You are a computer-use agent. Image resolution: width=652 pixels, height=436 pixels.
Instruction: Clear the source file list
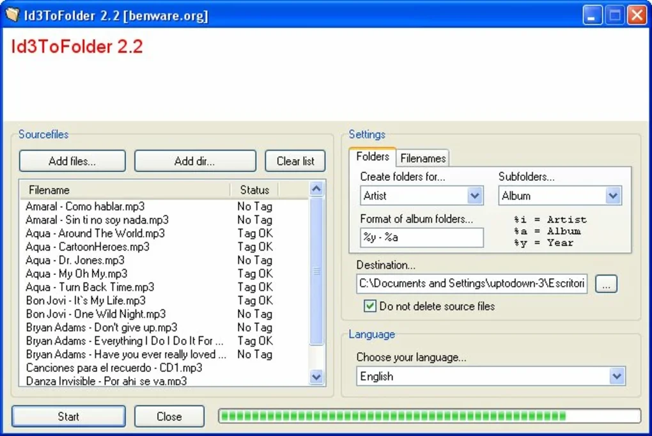tap(295, 161)
